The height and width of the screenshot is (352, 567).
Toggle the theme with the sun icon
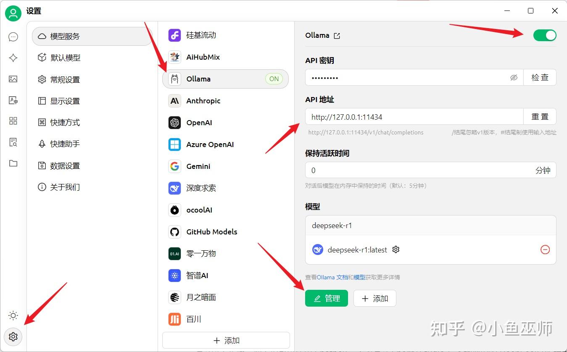13,315
